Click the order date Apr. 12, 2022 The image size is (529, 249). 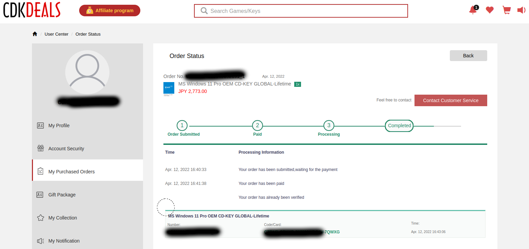click(x=273, y=76)
